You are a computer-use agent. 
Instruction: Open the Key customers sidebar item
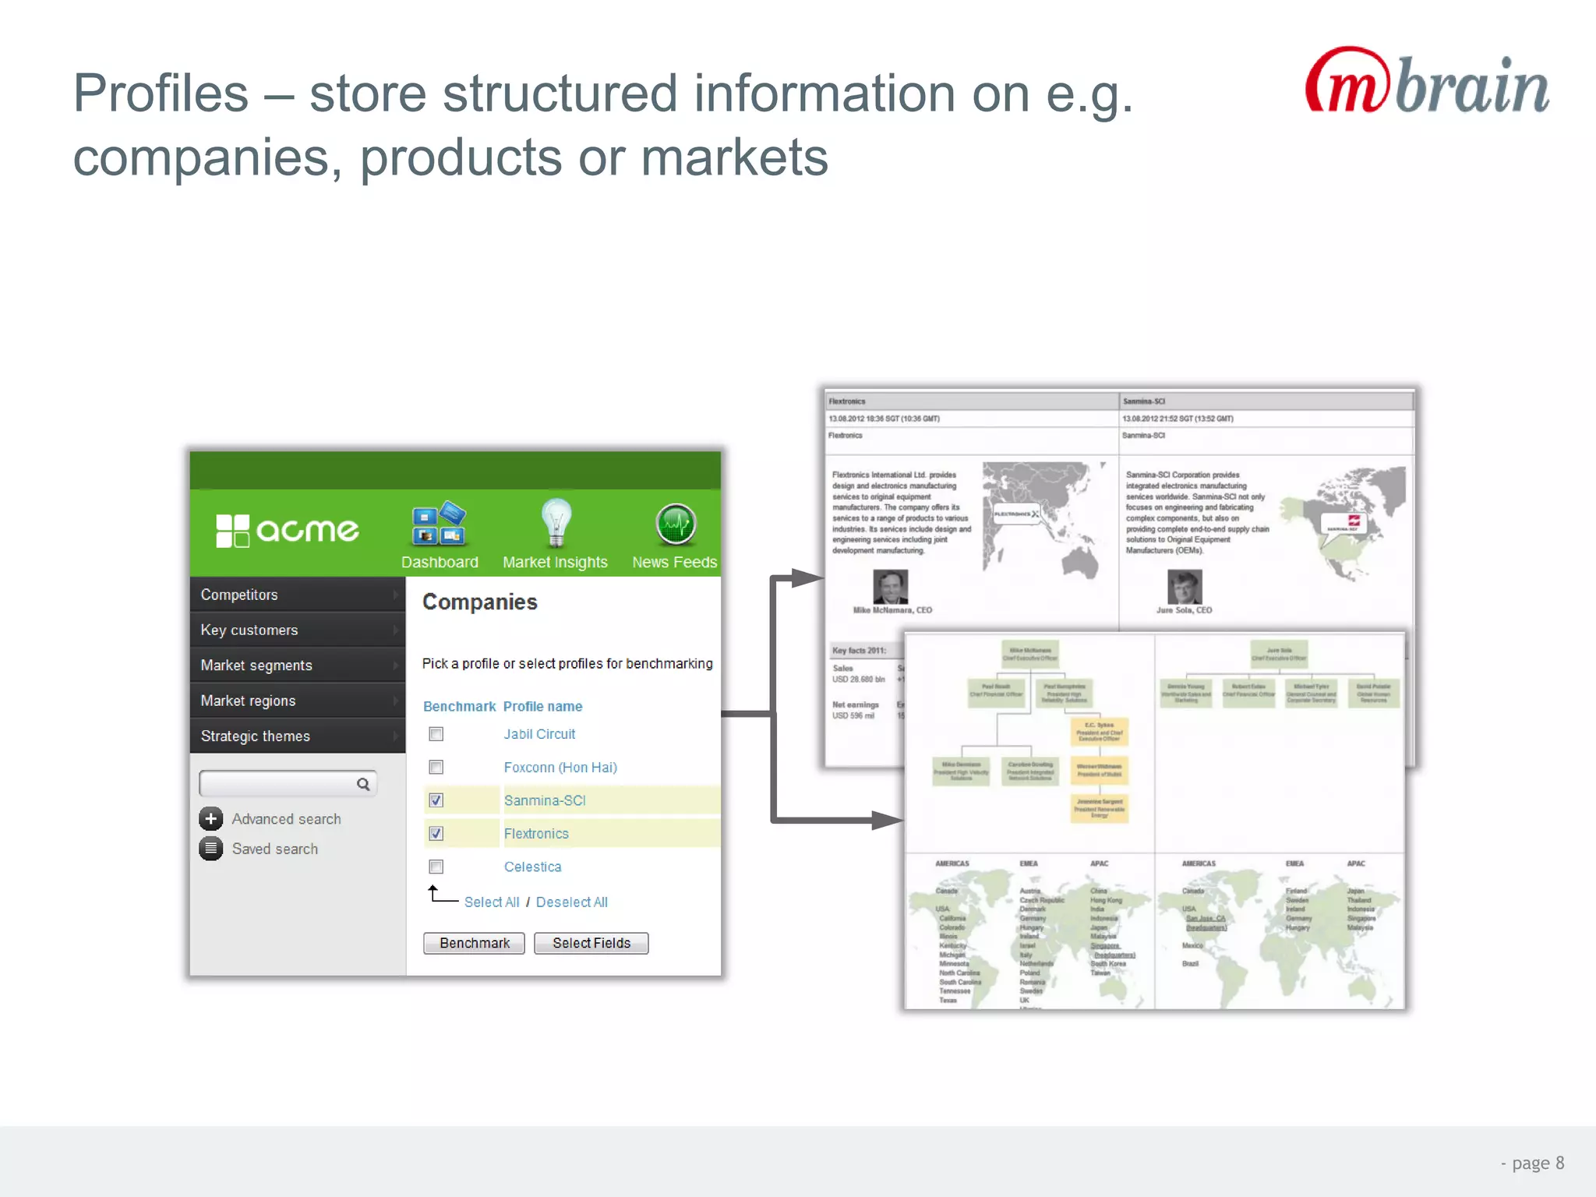tap(298, 630)
